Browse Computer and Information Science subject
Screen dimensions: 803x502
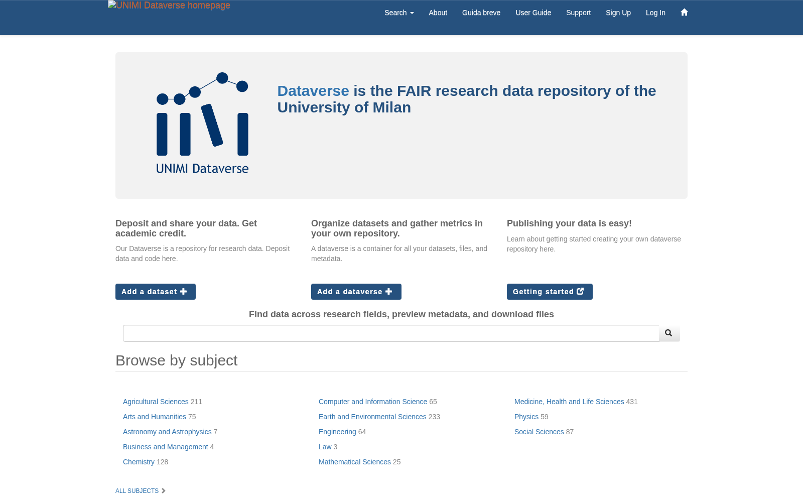pyautogui.click(x=373, y=402)
